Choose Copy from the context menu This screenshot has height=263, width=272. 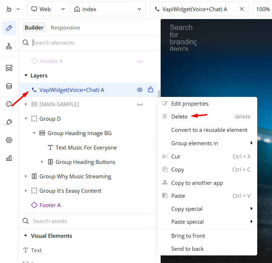pyautogui.click(x=208, y=169)
